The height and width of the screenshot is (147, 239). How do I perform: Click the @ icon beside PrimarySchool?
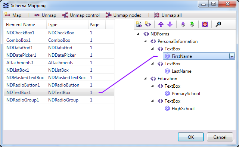[x=167, y=93]
